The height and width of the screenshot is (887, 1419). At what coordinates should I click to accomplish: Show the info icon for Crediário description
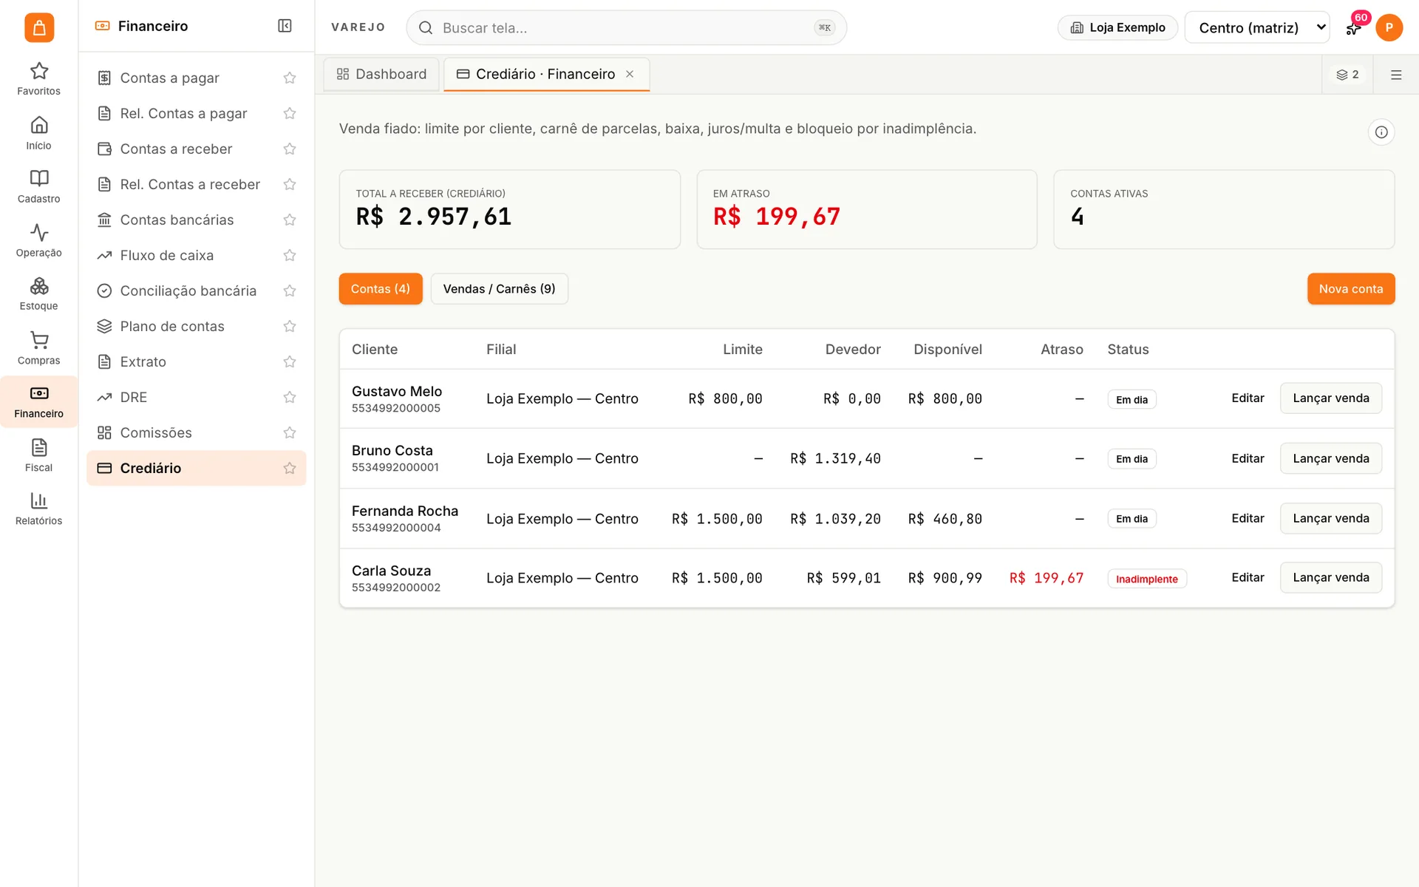pos(1381,132)
